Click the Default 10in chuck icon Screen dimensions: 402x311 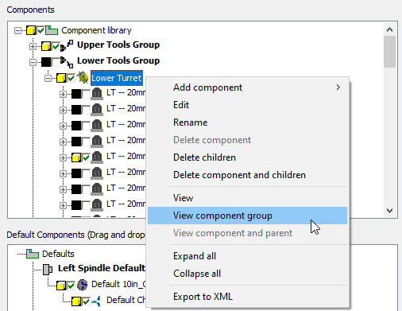pyautogui.click(x=82, y=285)
